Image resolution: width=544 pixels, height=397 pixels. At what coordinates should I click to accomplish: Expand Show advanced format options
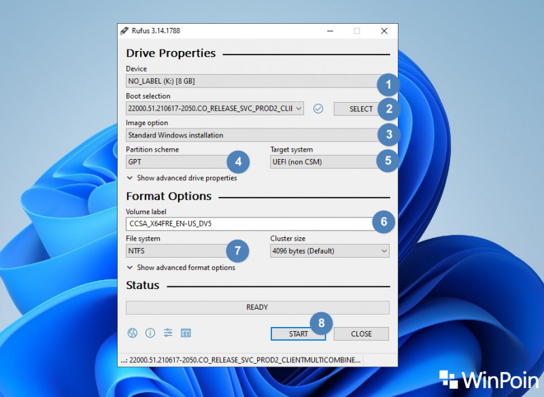[x=181, y=268]
